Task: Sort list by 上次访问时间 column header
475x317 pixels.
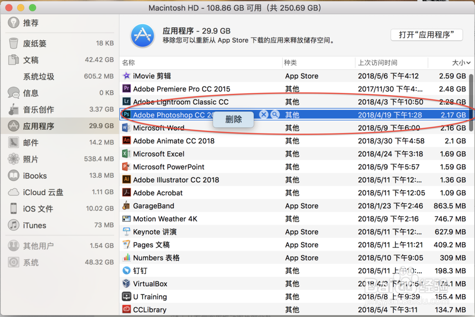Action: [378, 63]
